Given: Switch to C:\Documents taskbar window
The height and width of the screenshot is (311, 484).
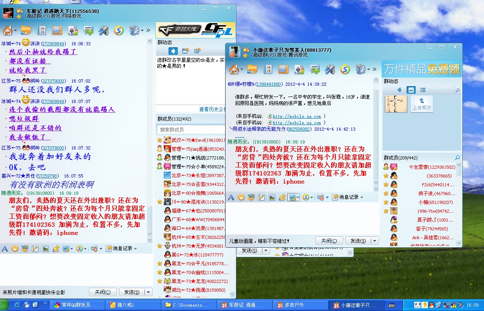Looking at the screenshot, I should [189, 305].
